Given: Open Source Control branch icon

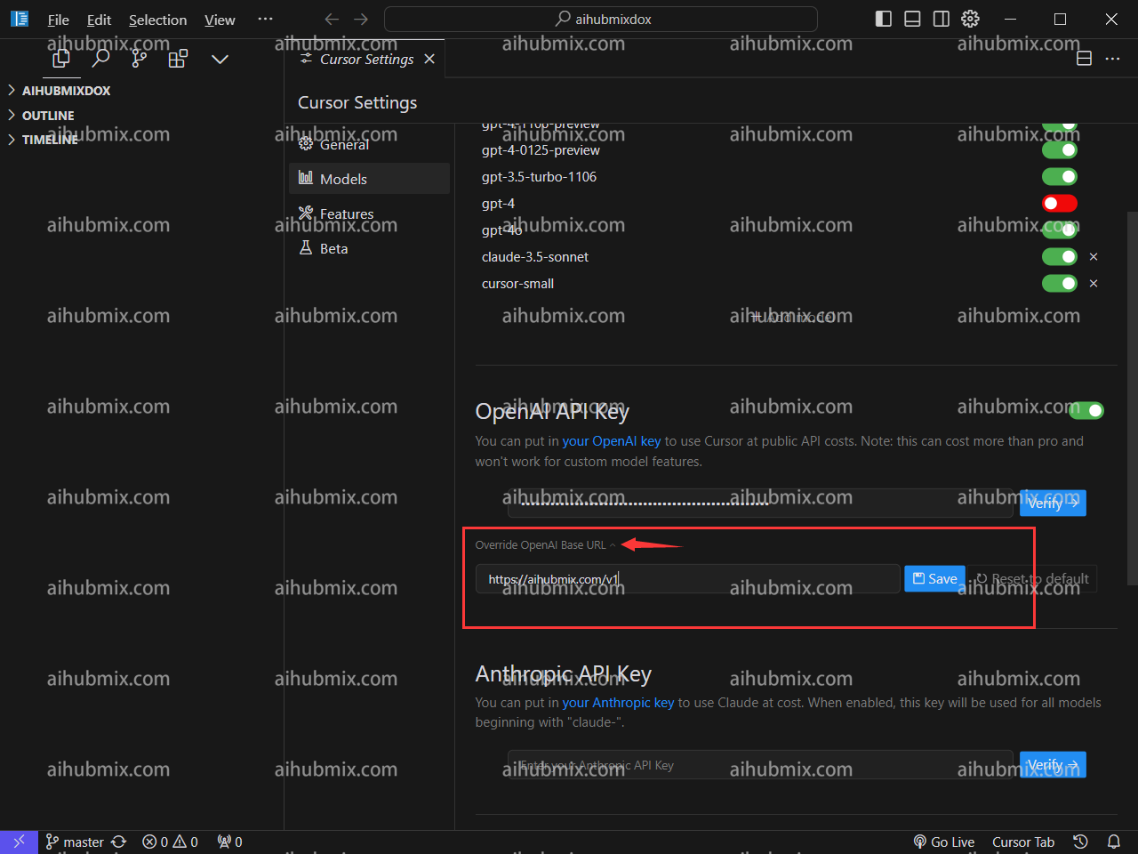Looking at the screenshot, I should pos(140,59).
